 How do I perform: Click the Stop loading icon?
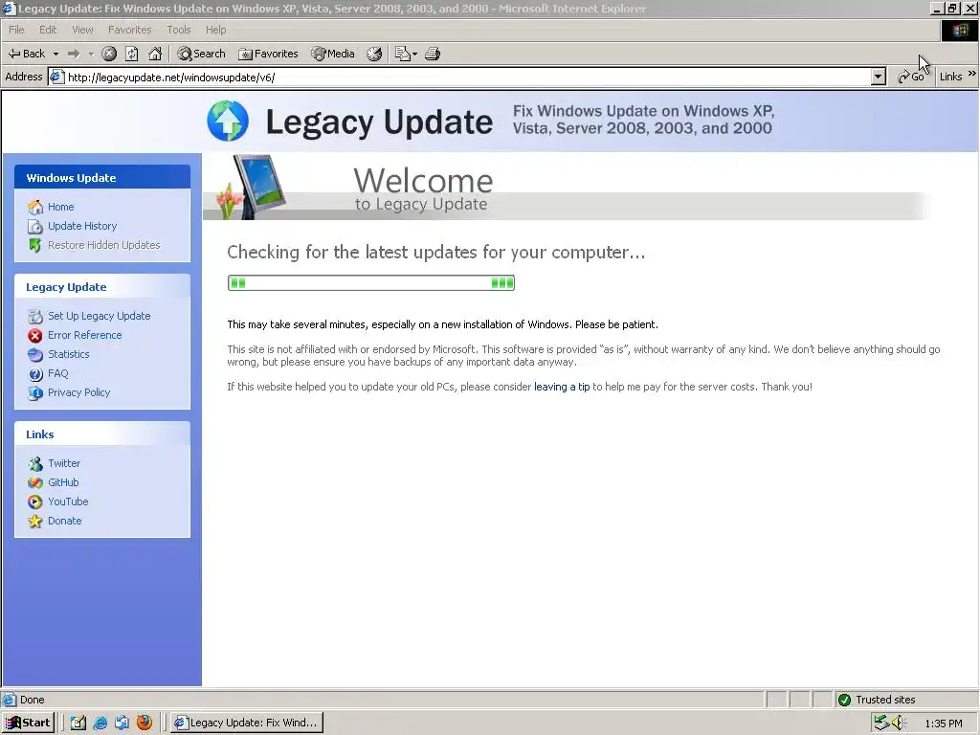pyautogui.click(x=109, y=54)
